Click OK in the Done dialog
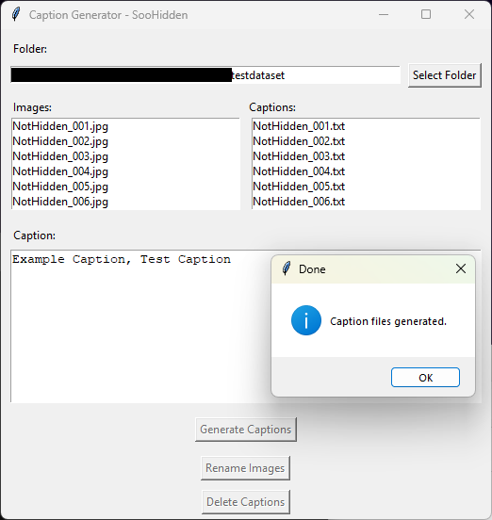 click(425, 378)
